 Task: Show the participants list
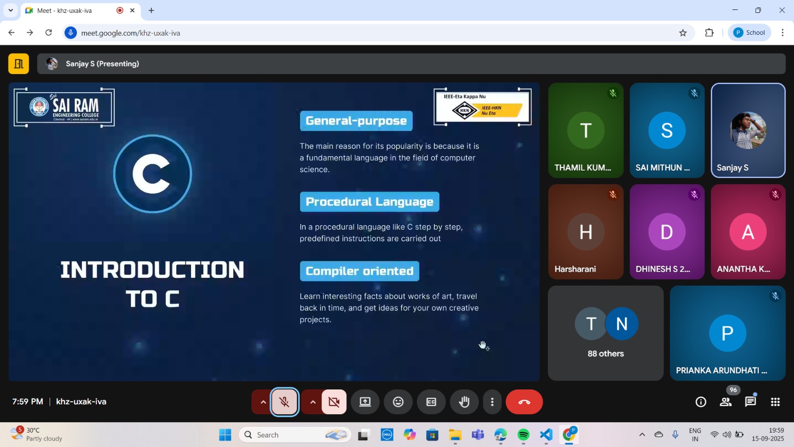tap(726, 402)
